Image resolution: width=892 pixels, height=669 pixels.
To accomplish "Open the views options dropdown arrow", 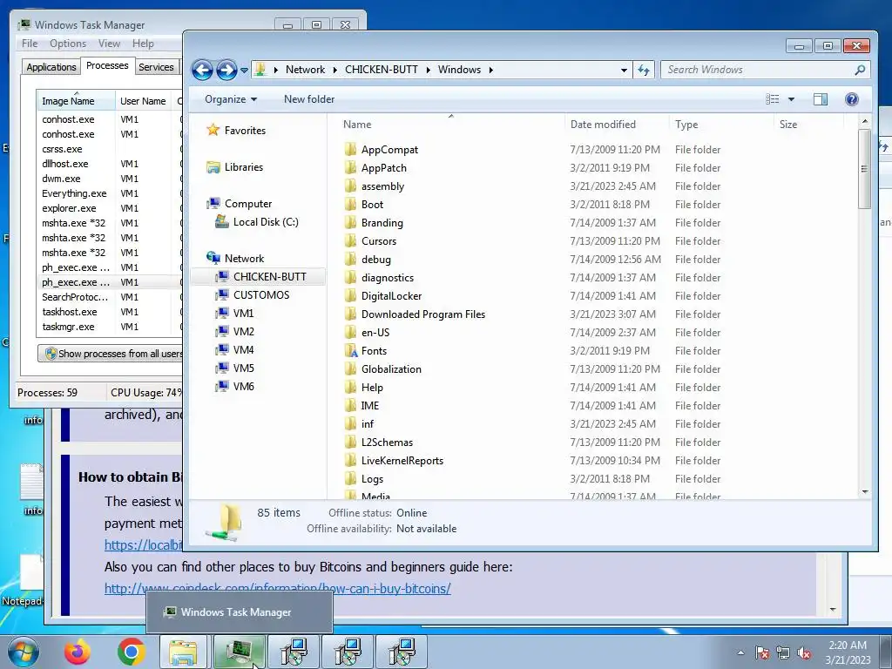I will [x=791, y=99].
